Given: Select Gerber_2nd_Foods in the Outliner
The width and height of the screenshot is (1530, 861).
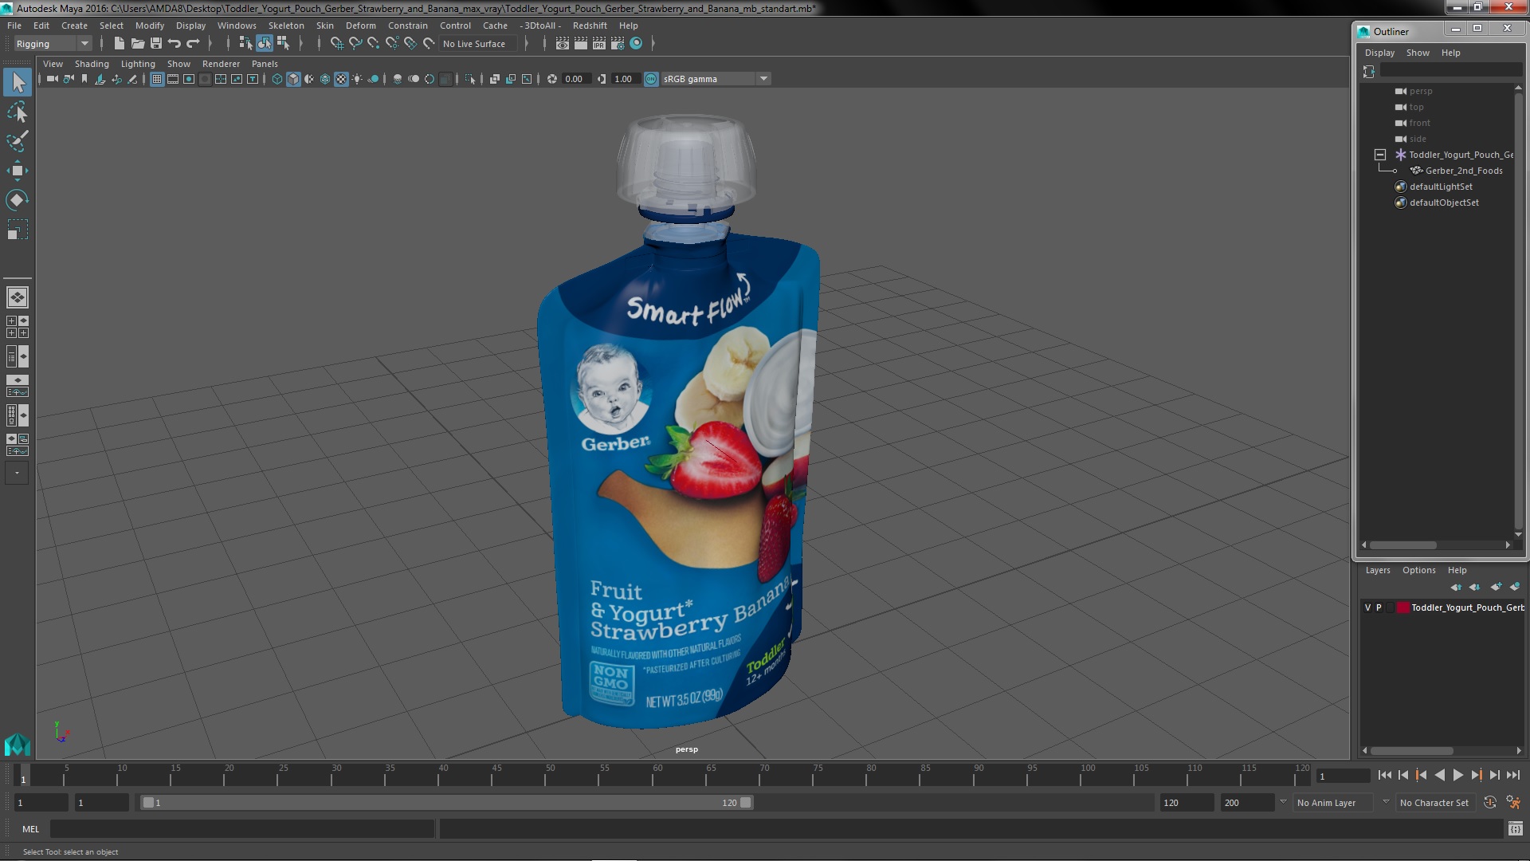Looking at the screenshot, I should pyautogui.click(x=1463, y=171).
